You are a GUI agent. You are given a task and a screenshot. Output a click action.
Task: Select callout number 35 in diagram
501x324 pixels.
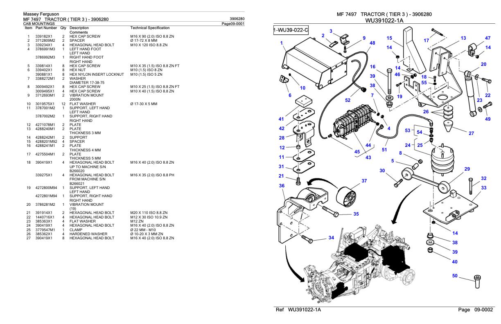coord(356,214)
